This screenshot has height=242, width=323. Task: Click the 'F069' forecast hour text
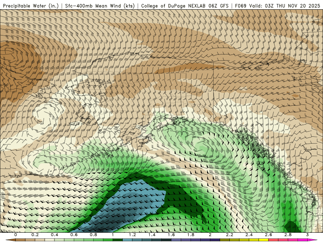(241, 6)
